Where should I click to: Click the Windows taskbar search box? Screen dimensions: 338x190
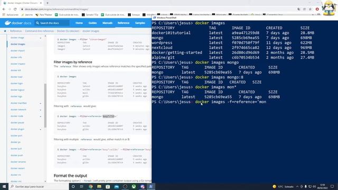coord(39,186)
